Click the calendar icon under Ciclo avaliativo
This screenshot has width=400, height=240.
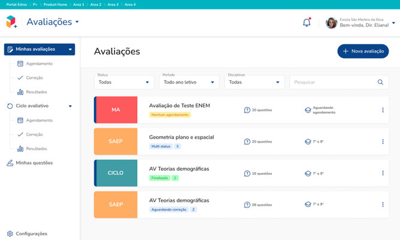[x=20, y=120]
